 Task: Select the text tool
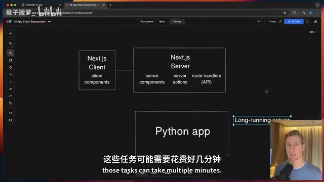(10, 96)
